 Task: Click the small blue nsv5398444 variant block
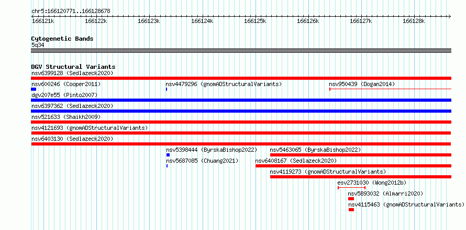coord(168,155)
